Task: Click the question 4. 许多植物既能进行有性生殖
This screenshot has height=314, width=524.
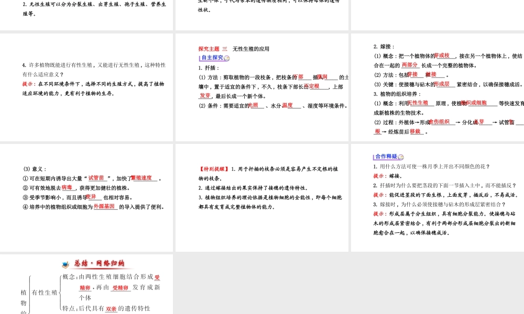Action: point(94,70)
